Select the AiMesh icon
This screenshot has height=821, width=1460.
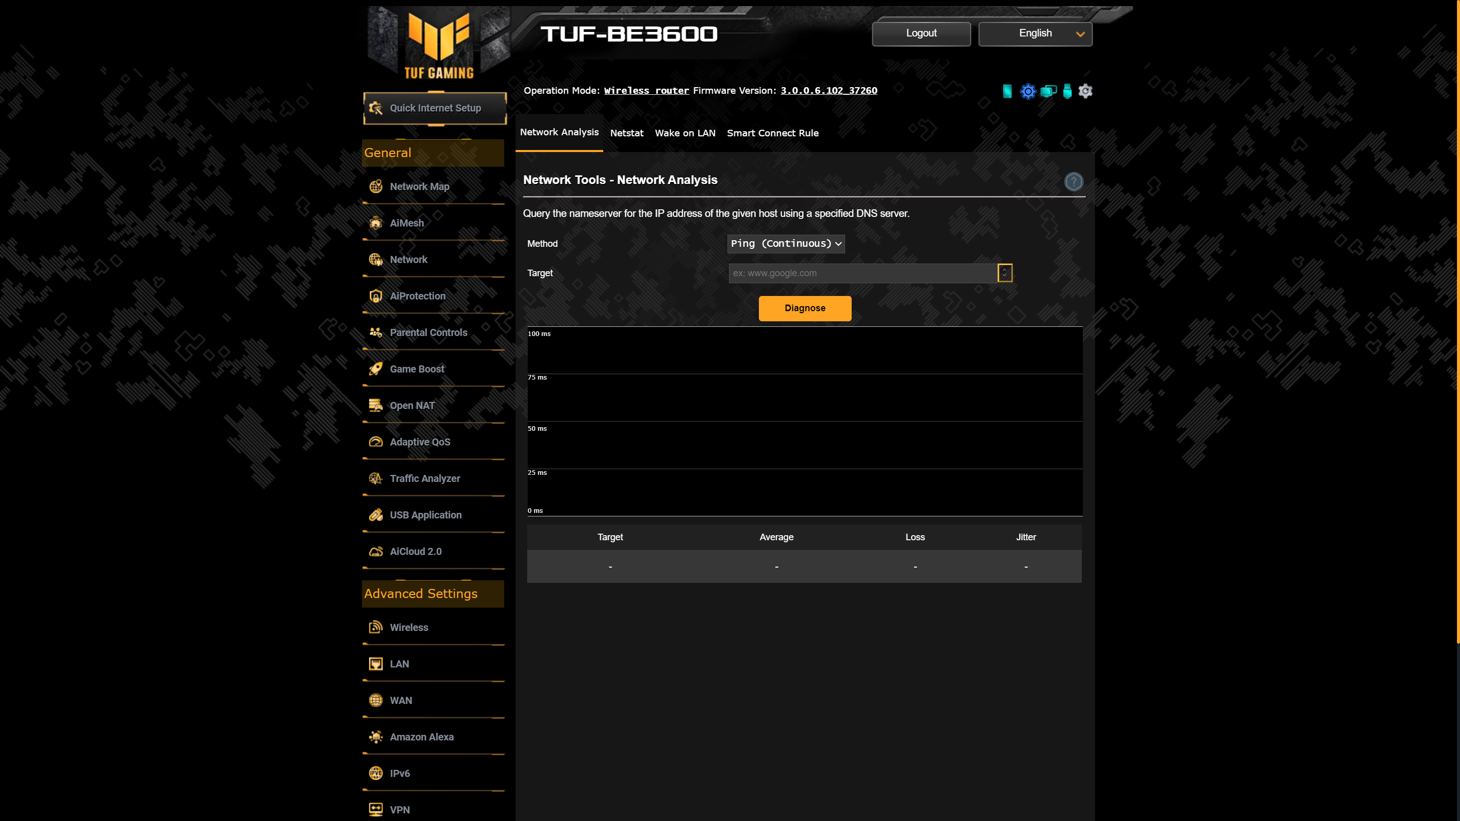coord(376,222)
